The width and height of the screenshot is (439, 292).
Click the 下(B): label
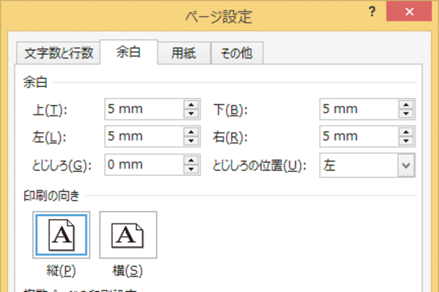[230, 109]
